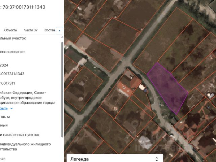Viewport: 216px width, 162px height.
Task: Click the up arrow of the panel scrollbar
Action: click(x=62, y=37)
